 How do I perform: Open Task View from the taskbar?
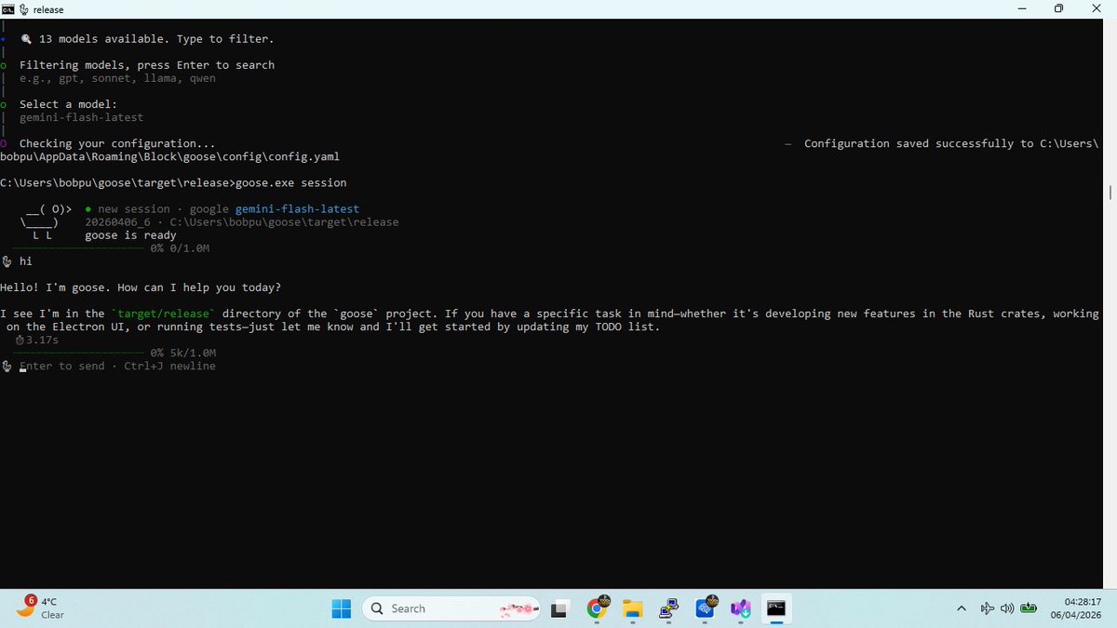click(x=559, y=608)
